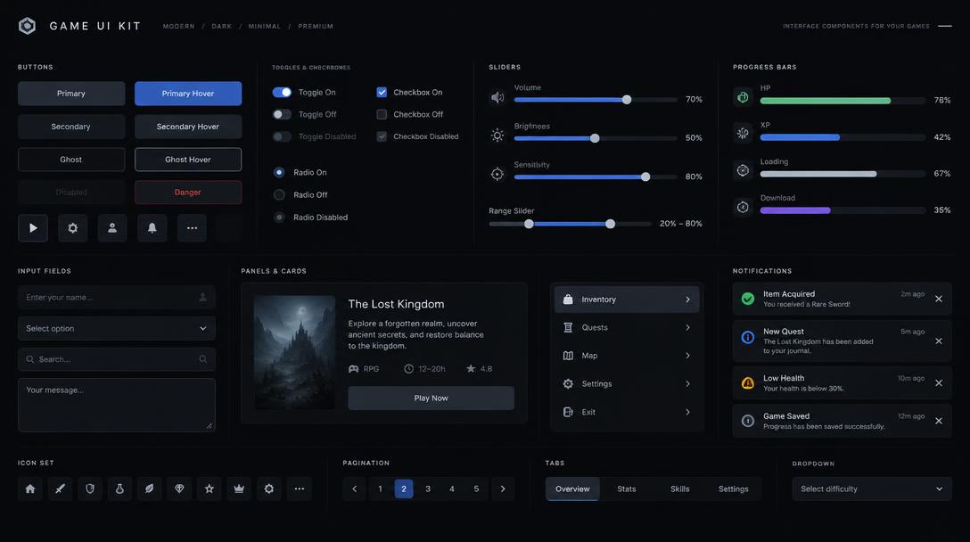Viewport: 970px width, 542px height.
Task: Go to page 5 in pagination
Action: pyautogui.click(x=476, y=489)
